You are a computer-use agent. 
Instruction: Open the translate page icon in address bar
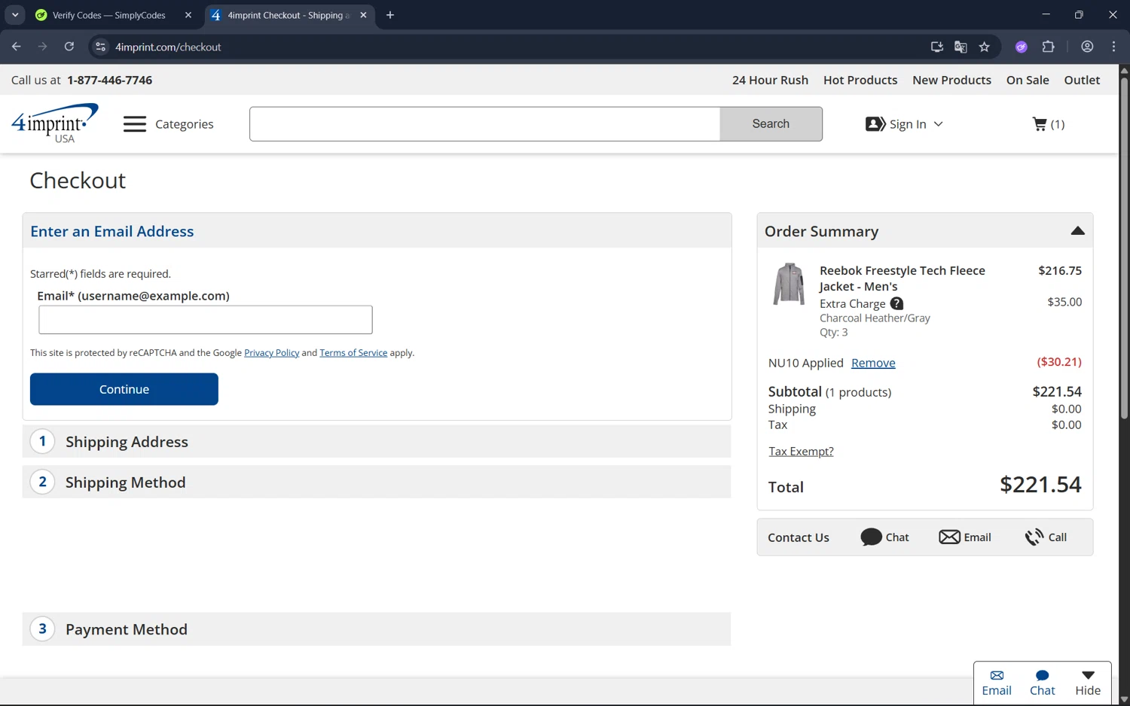[x=960, y=47]
